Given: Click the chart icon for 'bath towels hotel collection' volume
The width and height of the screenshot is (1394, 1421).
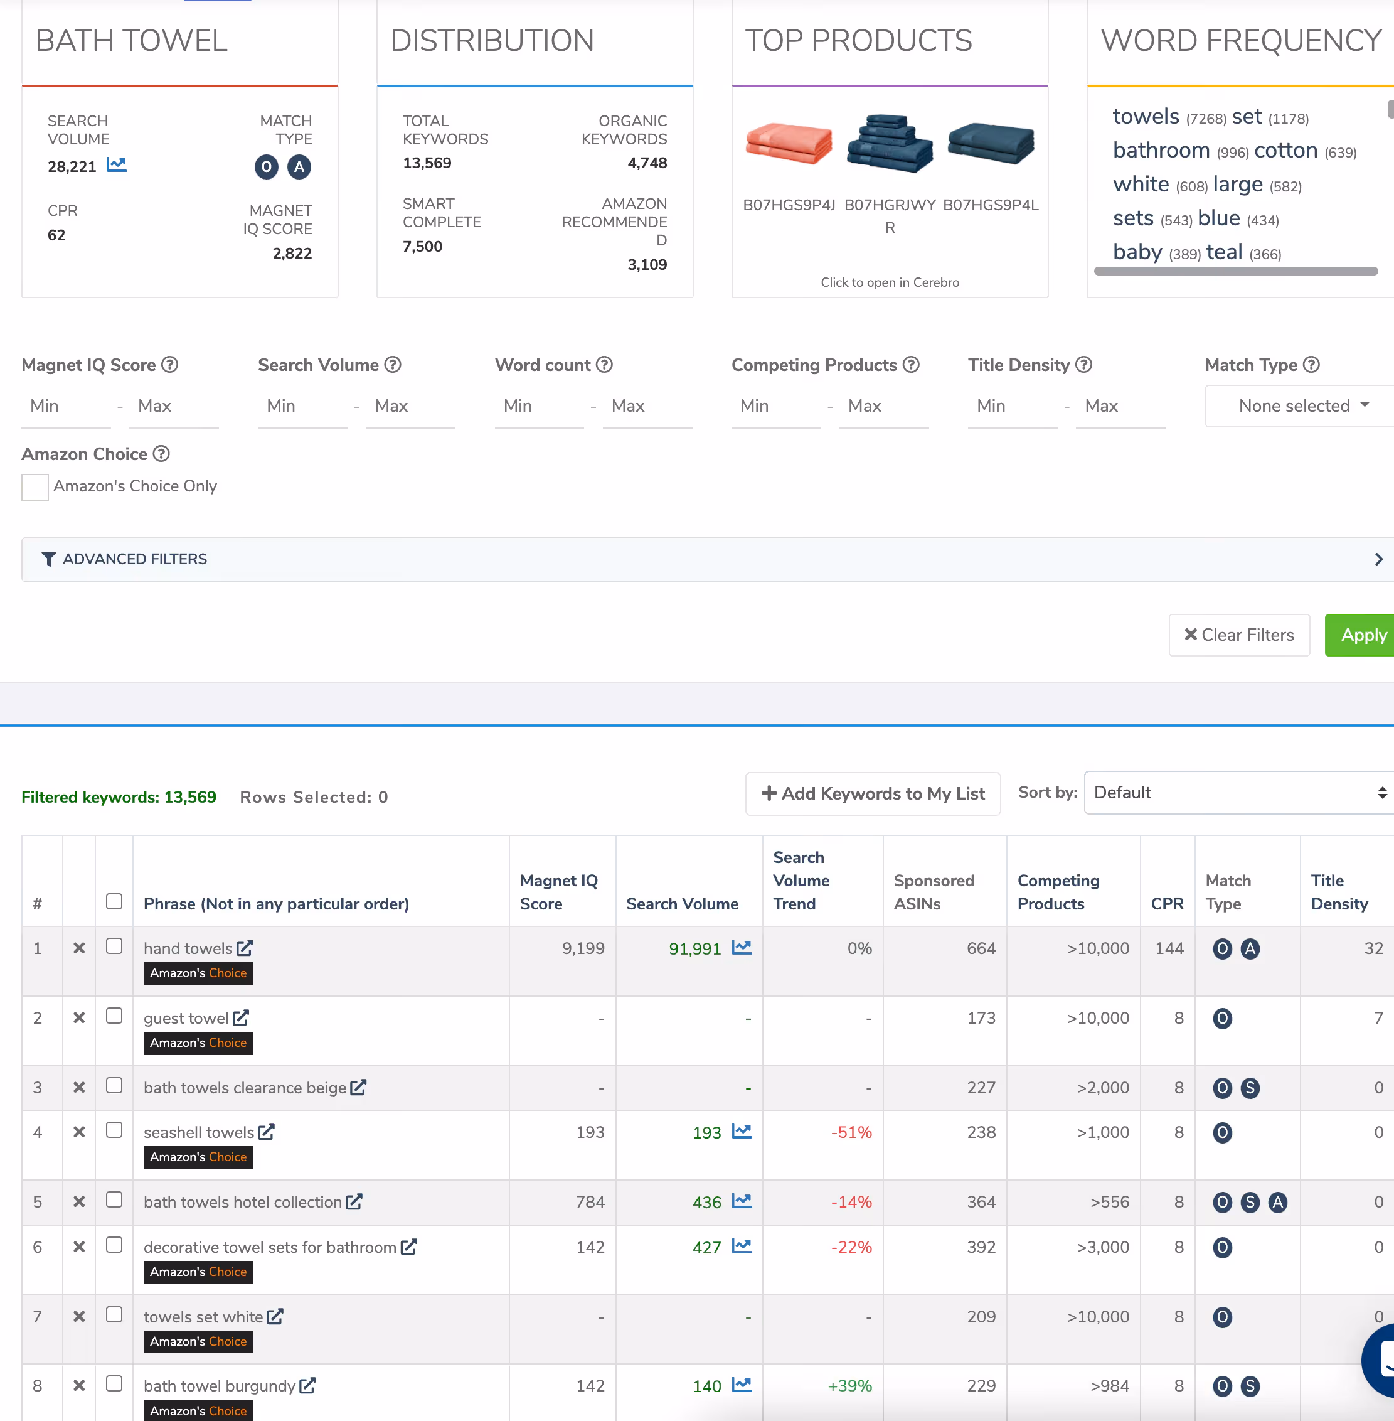Looking at the screenshot, I should pyautogui.click(x=741, y=1201).
